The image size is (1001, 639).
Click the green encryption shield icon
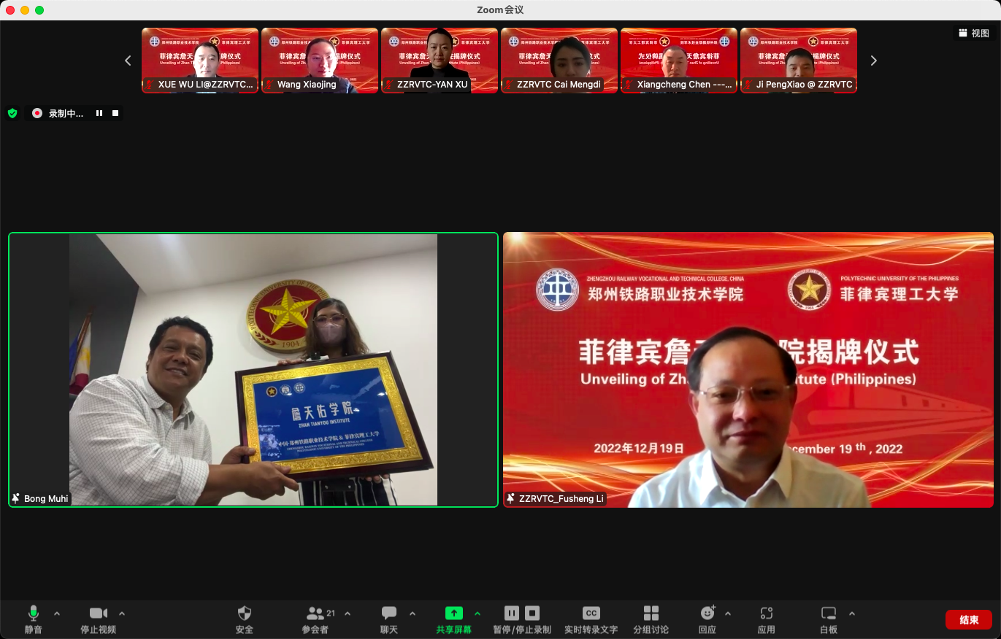click(12, 113)
